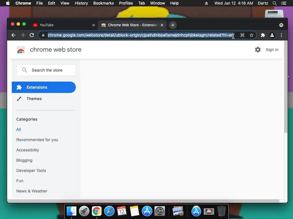View site info via the lock icon
Image resolution: width=293 pixels, height=219 pixels.
[43, 35]
